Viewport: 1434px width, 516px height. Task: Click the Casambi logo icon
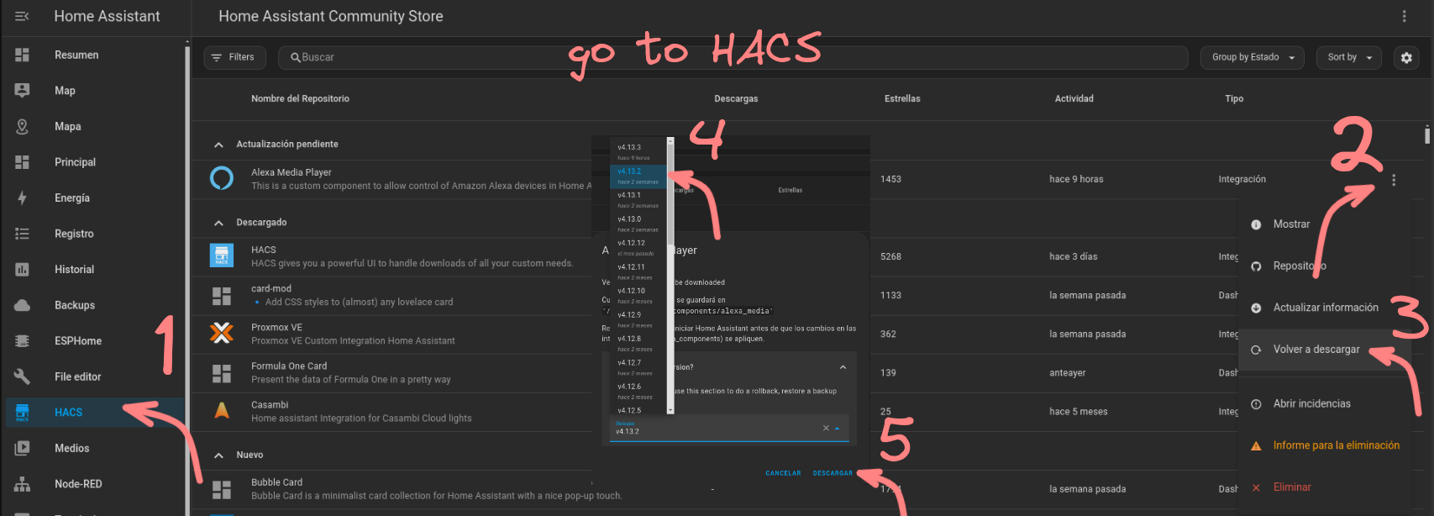(x=222, y=410)
